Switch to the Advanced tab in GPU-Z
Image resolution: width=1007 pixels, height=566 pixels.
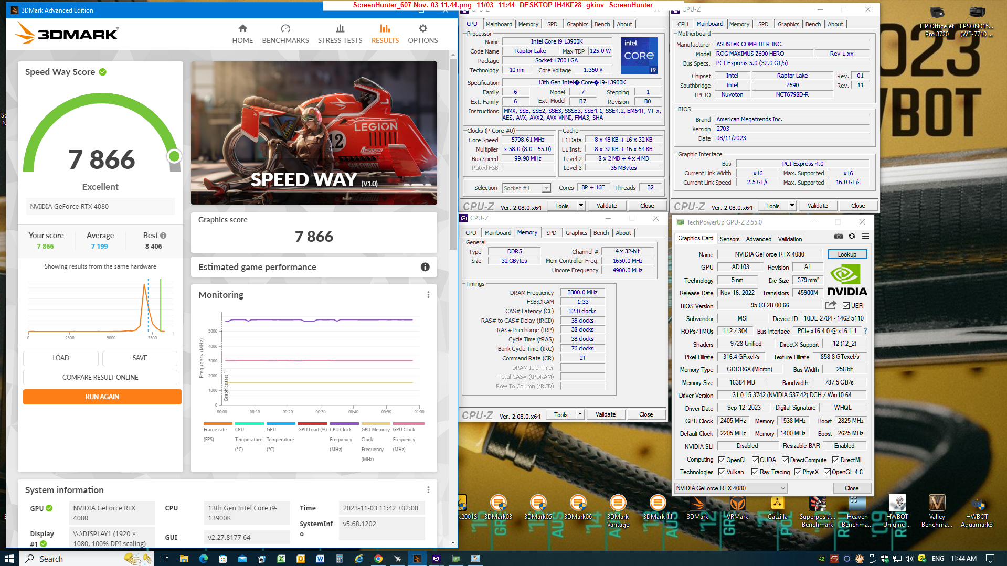(x=759, y=239)
